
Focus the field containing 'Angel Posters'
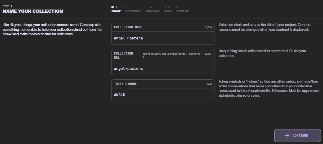(x=163, y=38)
